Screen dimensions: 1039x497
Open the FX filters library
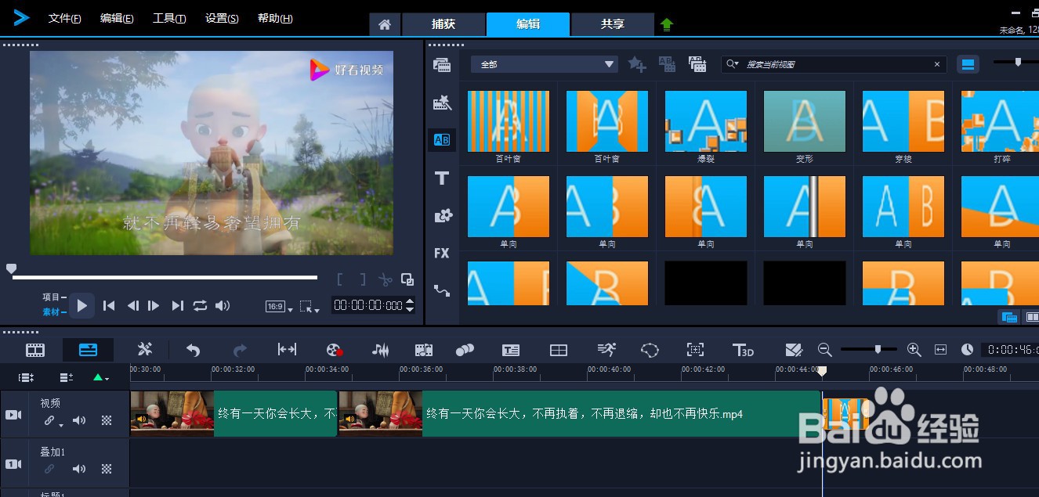[x=442, y=253]
